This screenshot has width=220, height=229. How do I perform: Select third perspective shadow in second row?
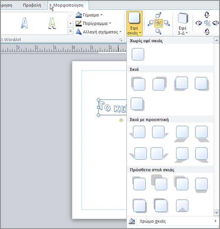click(x=181, y=155)
